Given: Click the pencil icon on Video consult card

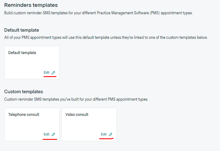Looking at the screenshot, I should point(110,135).
